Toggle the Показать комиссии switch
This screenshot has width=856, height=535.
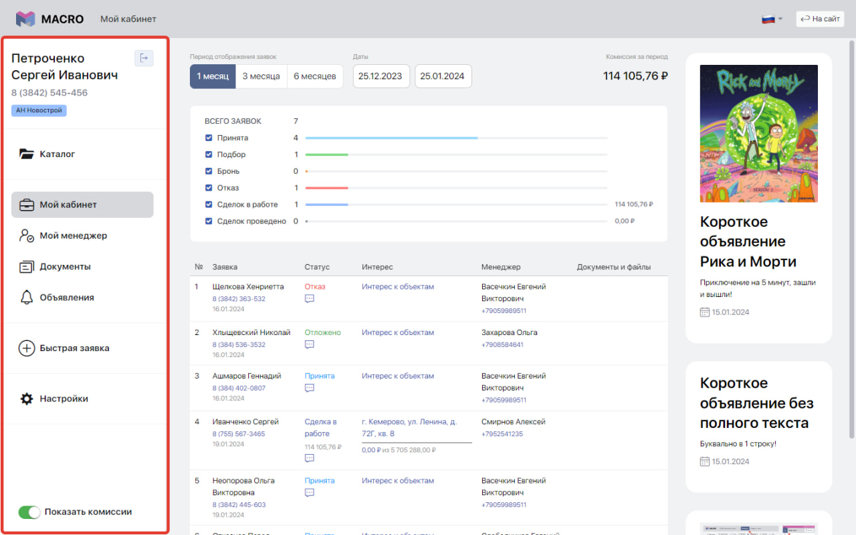[29, 512]
